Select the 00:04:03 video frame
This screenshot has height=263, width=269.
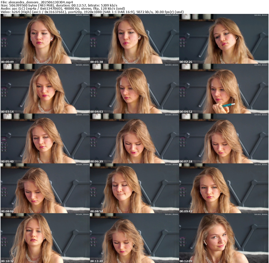point(134,89)
